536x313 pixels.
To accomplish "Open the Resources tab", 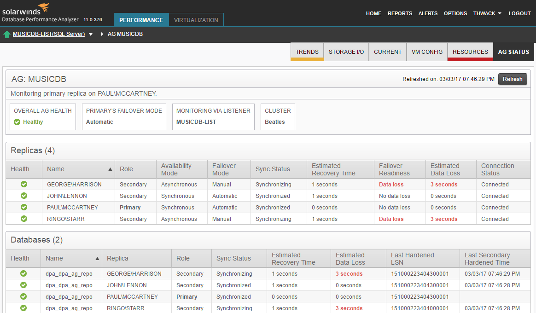I will [x=470, y=52].
